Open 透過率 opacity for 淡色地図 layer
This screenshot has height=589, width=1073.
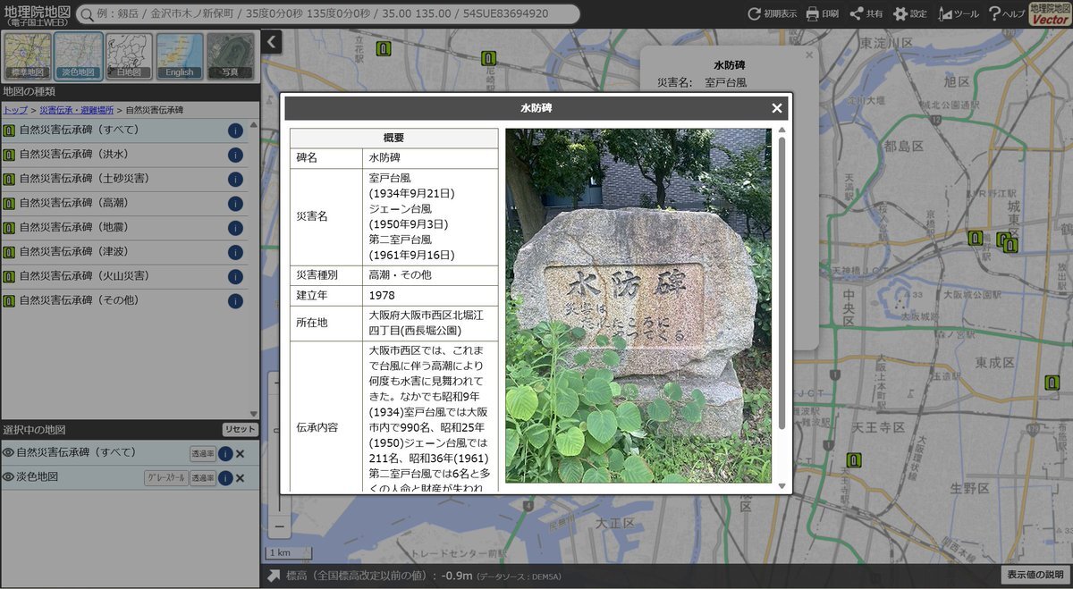click(202, 478)
